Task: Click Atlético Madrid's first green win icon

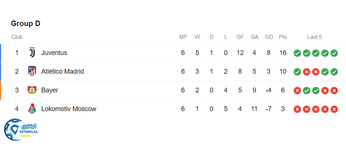Action: 297,72
